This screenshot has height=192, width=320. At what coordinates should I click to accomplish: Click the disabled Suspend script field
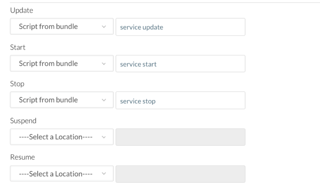click(x=180, y=137)
